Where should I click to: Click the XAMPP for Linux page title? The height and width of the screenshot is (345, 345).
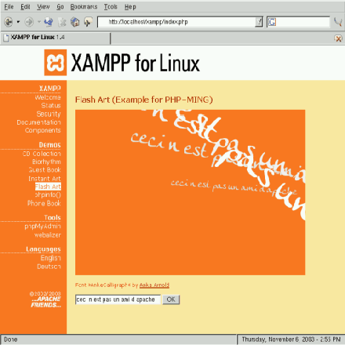pos(136,63)
